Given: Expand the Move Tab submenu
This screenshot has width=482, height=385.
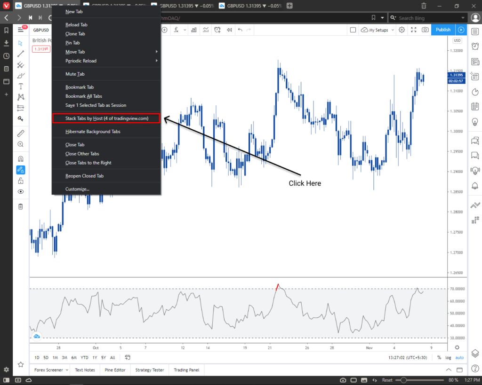Looking at the screenshot, I should click(106, 52).
